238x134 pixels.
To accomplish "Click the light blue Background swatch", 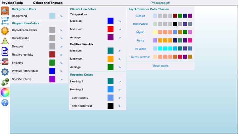I will [52, 16].
